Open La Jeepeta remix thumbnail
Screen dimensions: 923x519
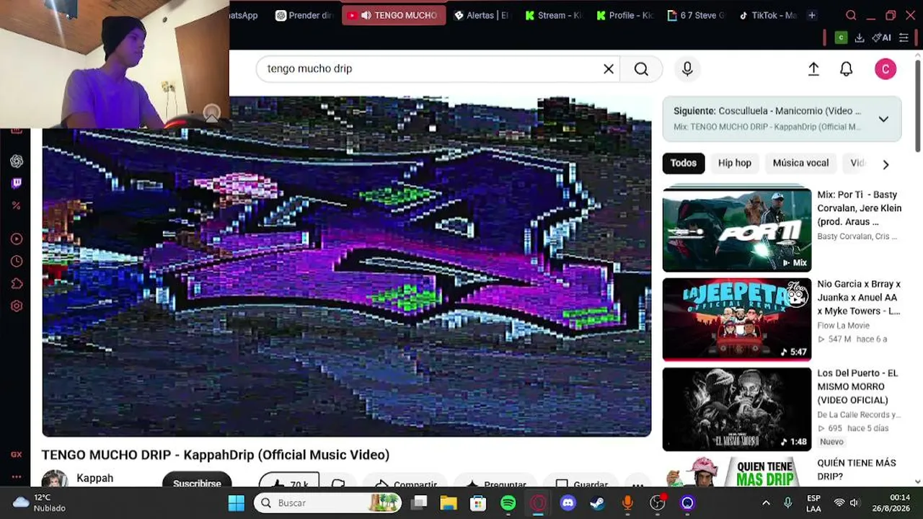(737, 319)
